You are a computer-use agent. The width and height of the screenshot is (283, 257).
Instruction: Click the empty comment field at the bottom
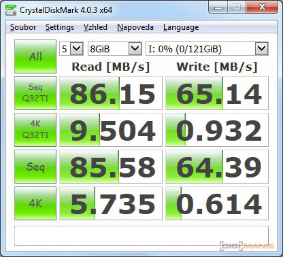pos(141,236)
